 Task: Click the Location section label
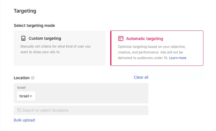pyautogui.click(x=22, y=78)
